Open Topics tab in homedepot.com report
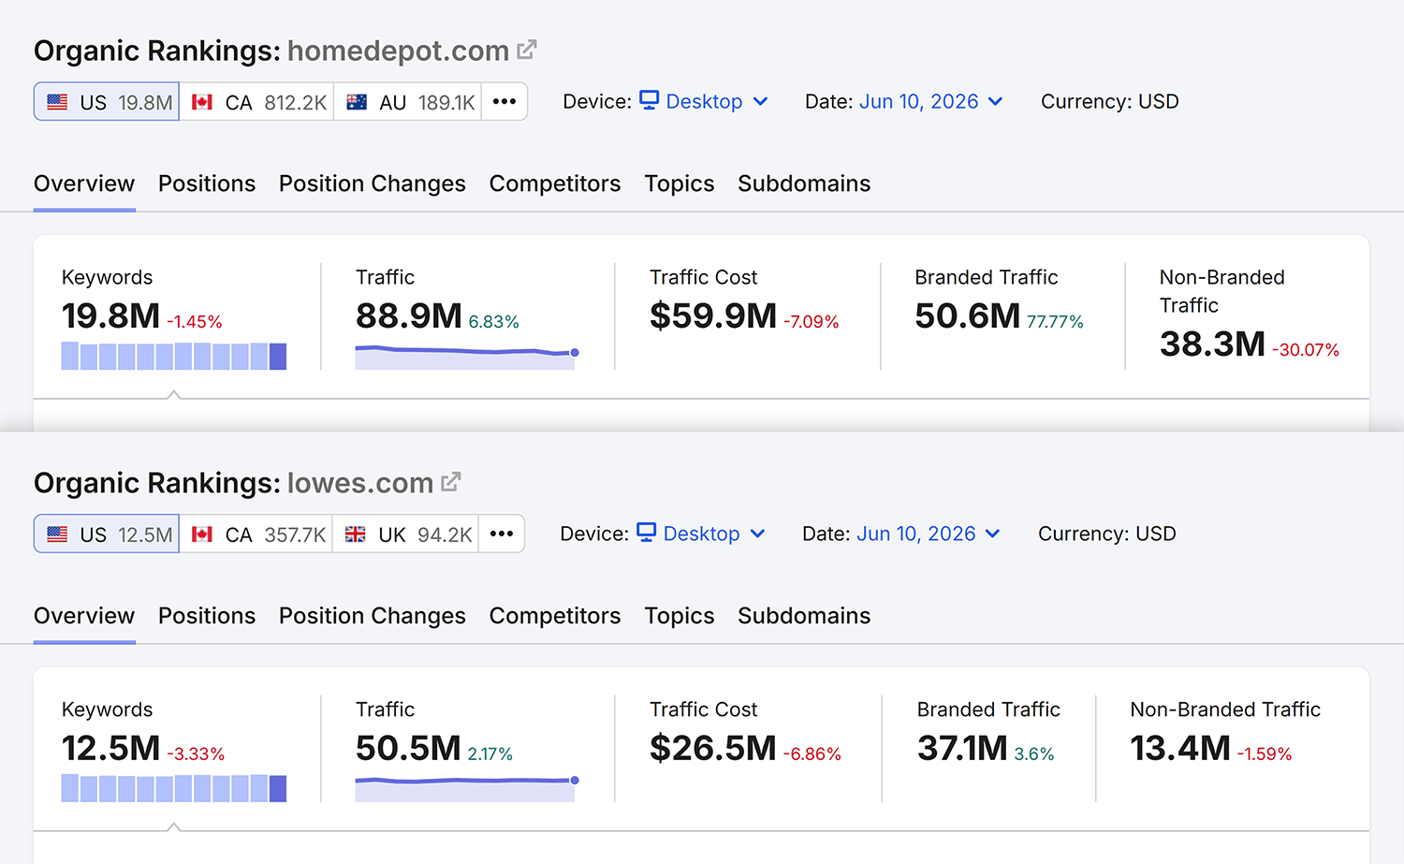 pos(680,183)
